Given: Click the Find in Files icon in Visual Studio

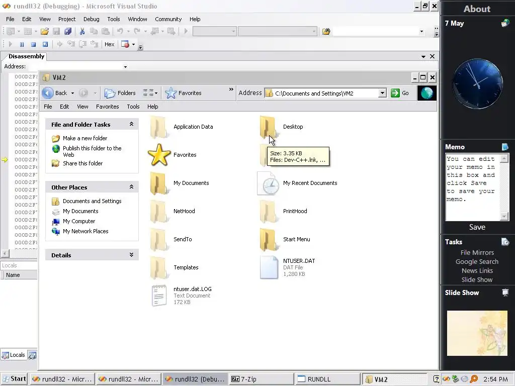Looking at the screenshot, I should click(x=326, y=32).
